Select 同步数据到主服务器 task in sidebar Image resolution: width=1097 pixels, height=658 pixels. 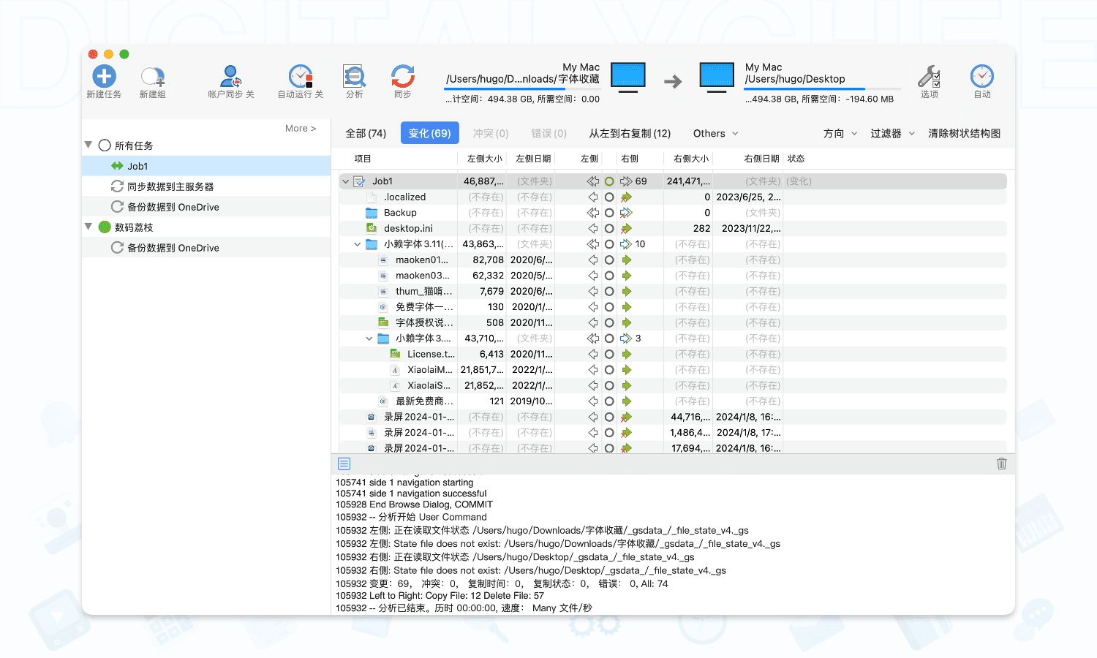pyautogui.click(x=170, y=186)
